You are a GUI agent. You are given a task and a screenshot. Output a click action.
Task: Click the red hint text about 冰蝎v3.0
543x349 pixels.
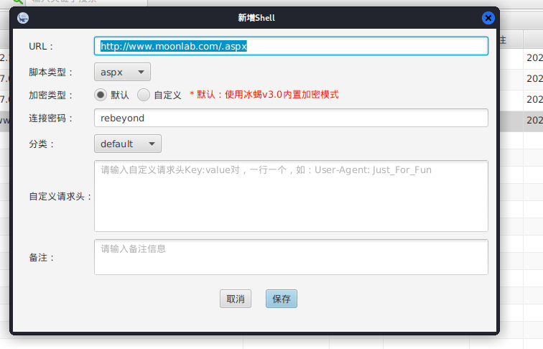tap(264, 95)
